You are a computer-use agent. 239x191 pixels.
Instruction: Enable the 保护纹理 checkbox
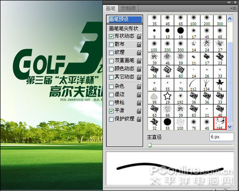111,119
